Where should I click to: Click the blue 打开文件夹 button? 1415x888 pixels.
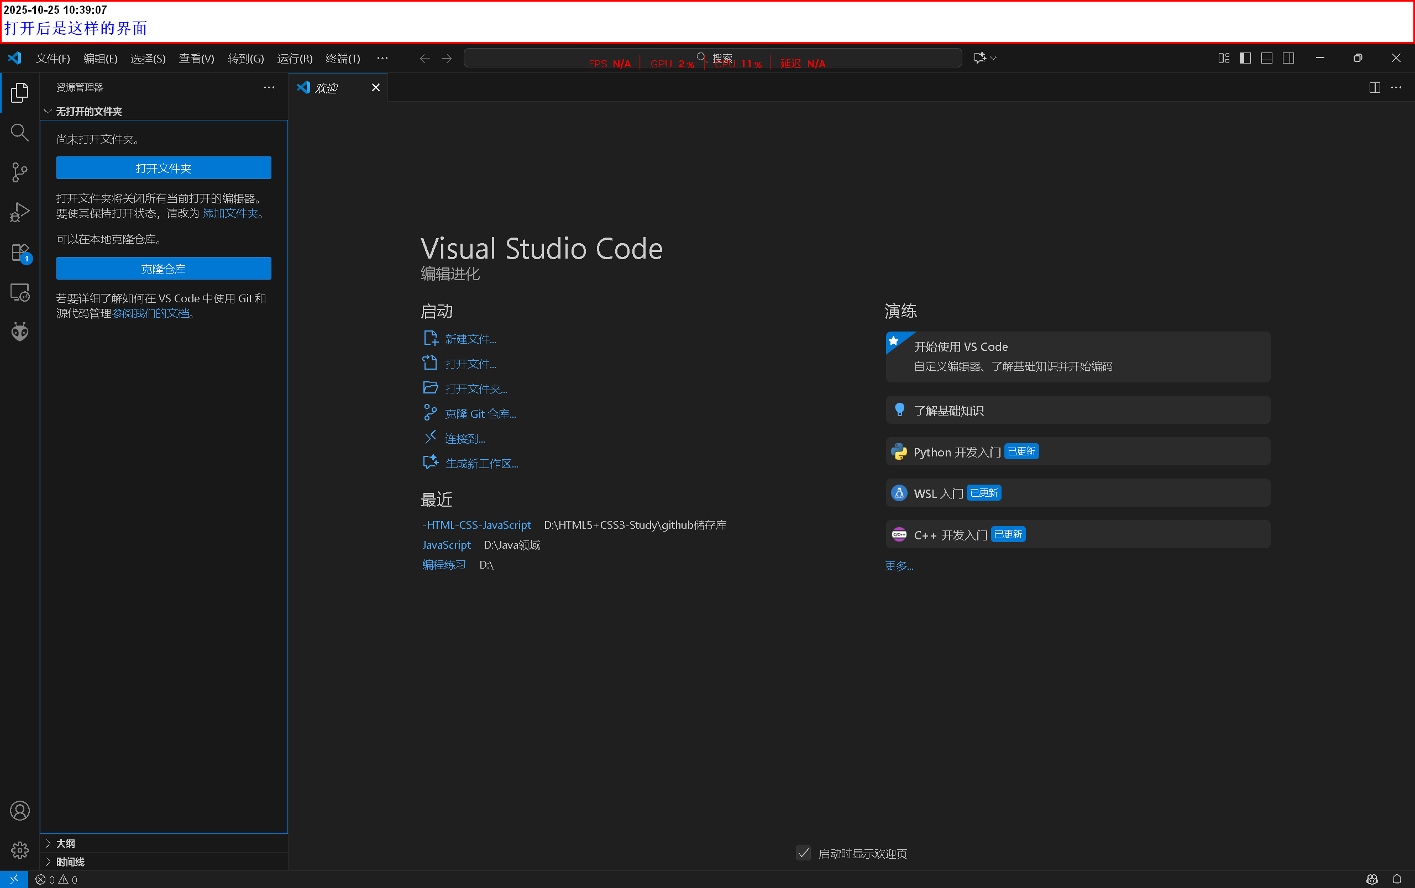[x=163, y=168]
